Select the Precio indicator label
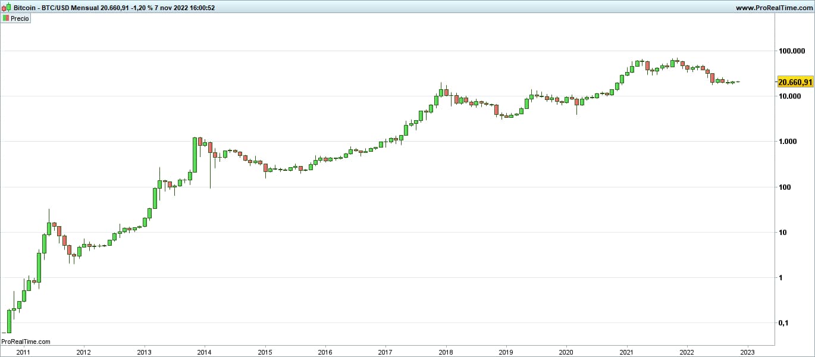 click(x=20, y=18)
